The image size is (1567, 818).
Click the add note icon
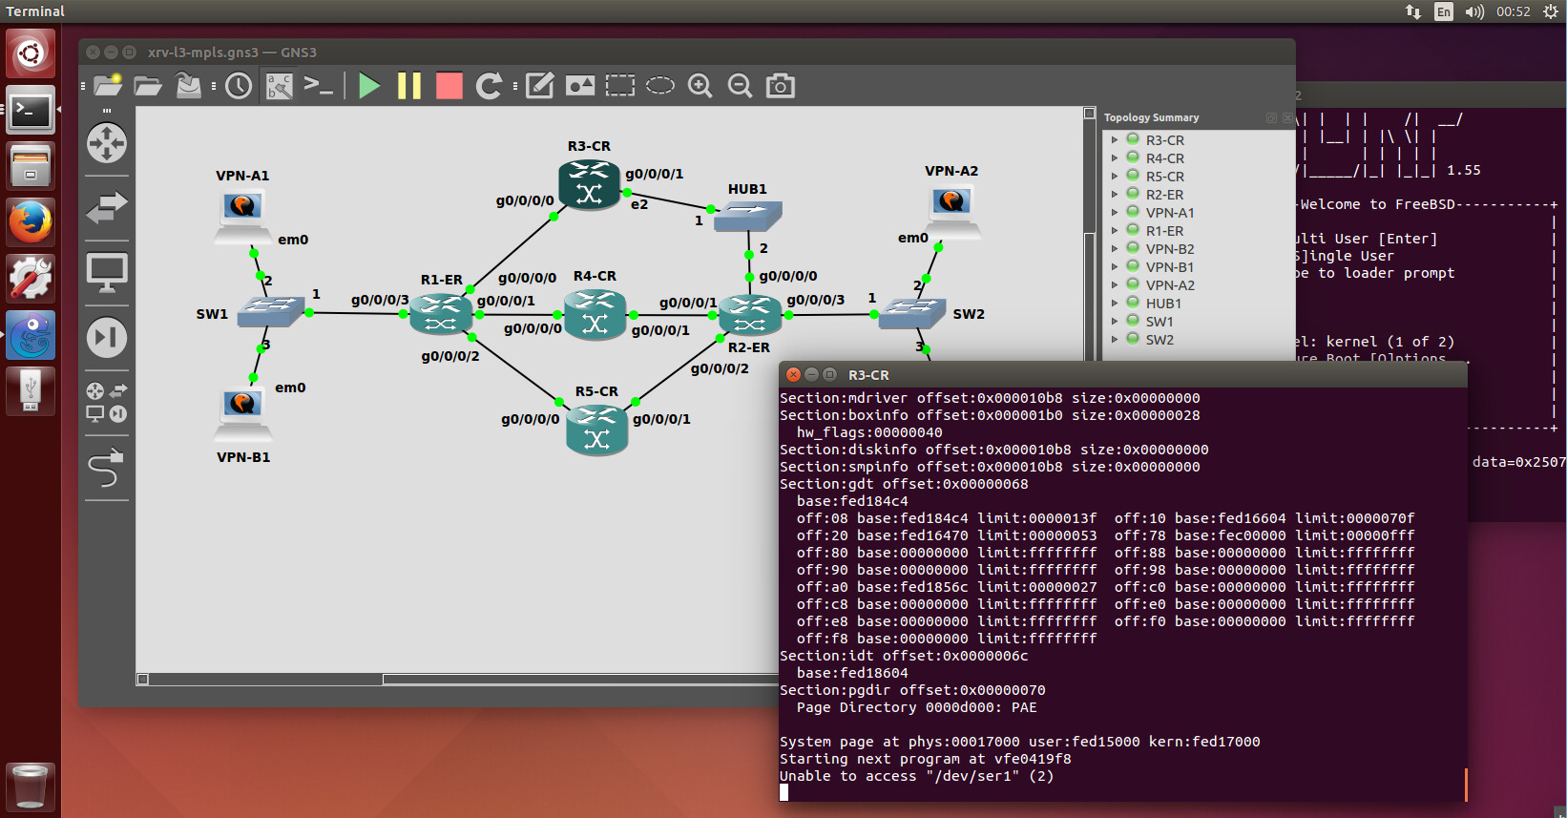tap(540, 86)
